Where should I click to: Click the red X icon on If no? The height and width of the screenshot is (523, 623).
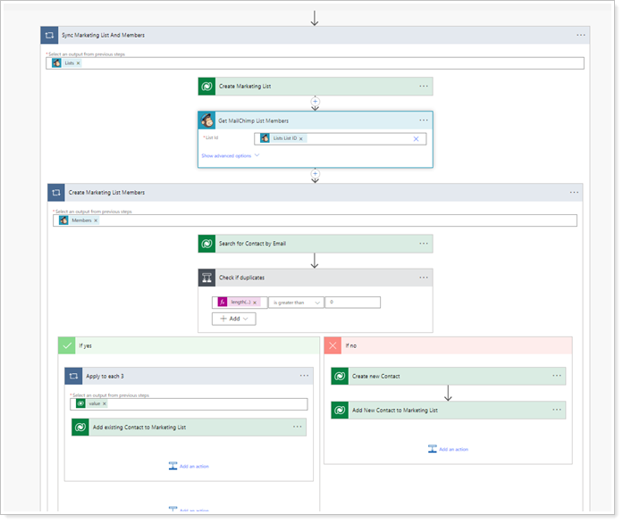(333, 345)
